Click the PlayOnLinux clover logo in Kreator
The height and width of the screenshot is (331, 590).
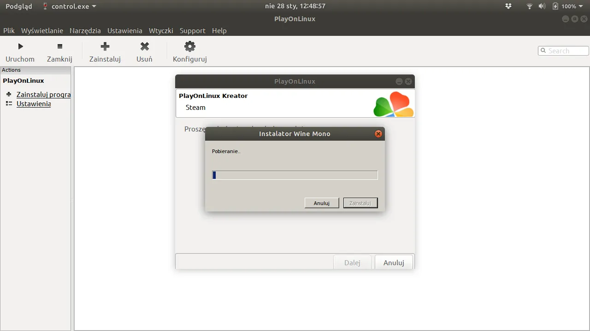click(393, 104)
